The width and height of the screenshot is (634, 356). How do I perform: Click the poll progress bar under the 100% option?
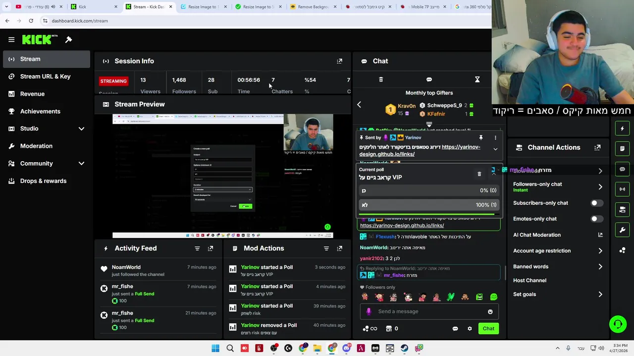(429, 215)
